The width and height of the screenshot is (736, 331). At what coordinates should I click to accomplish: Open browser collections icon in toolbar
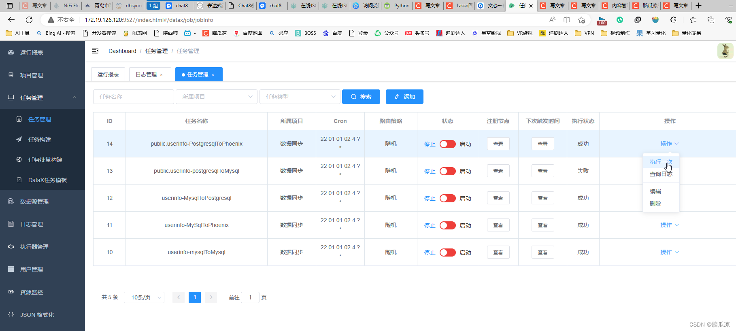click(x=711, y=20)
